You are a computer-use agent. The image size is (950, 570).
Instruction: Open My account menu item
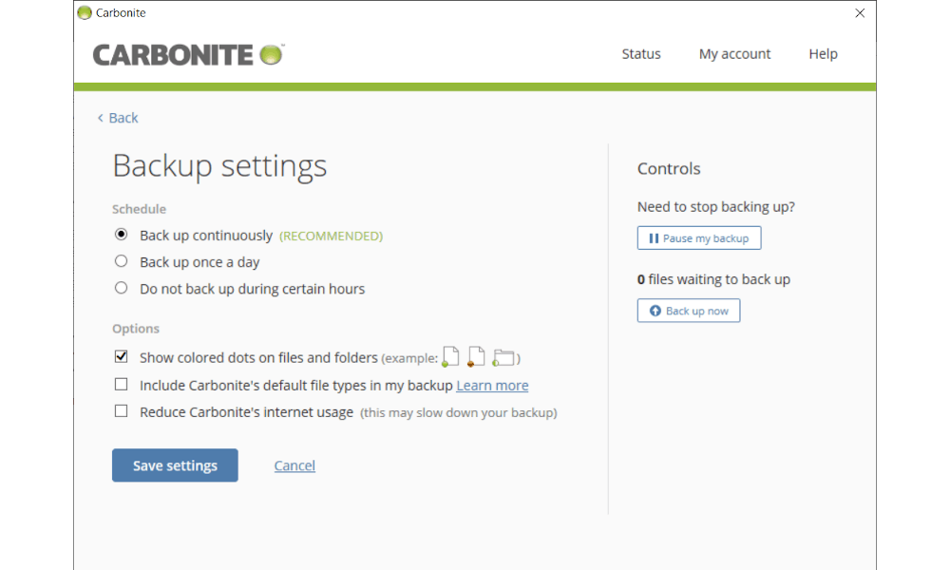pyautogui.click(x=734, y=54)
